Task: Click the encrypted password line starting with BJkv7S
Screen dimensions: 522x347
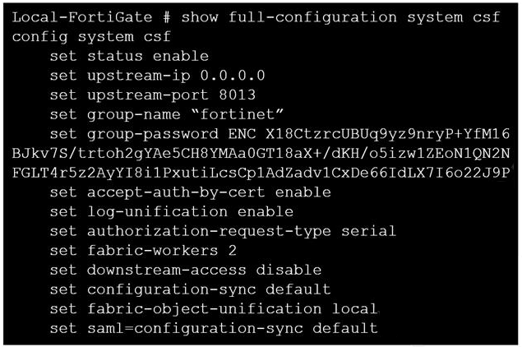Action: (261, 153)
